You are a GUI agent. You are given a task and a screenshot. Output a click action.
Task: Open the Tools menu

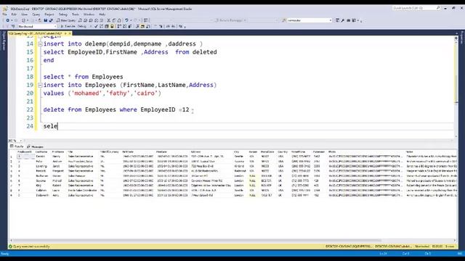point(76,14)
